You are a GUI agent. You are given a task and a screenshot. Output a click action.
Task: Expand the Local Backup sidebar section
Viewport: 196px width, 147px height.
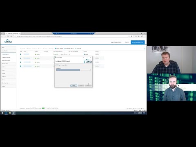(9, 51)
